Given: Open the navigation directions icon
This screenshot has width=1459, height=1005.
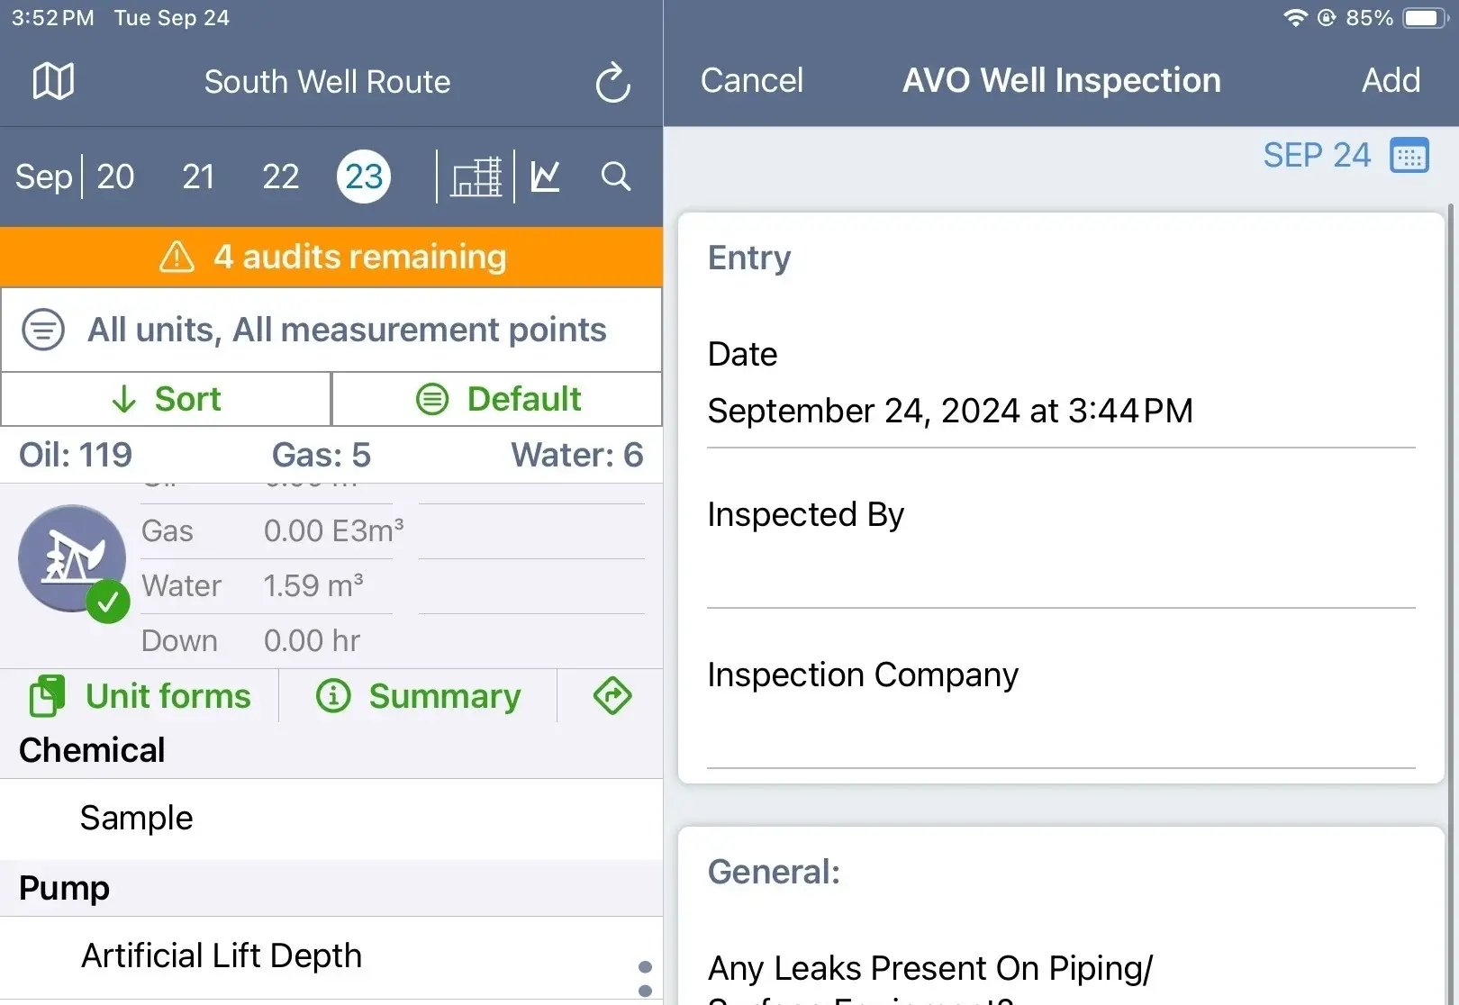Looking at the screenshot, I should coord(612,696).
